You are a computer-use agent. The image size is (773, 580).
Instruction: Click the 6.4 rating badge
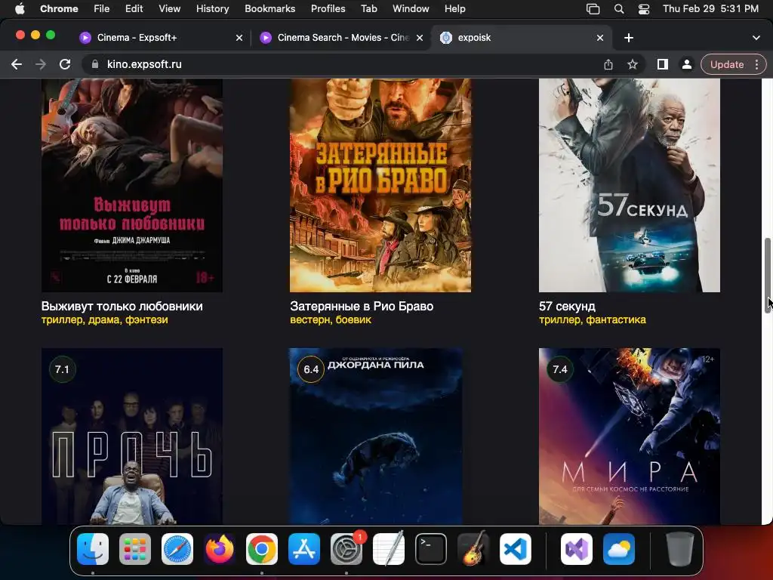click(x=311, y=369)
